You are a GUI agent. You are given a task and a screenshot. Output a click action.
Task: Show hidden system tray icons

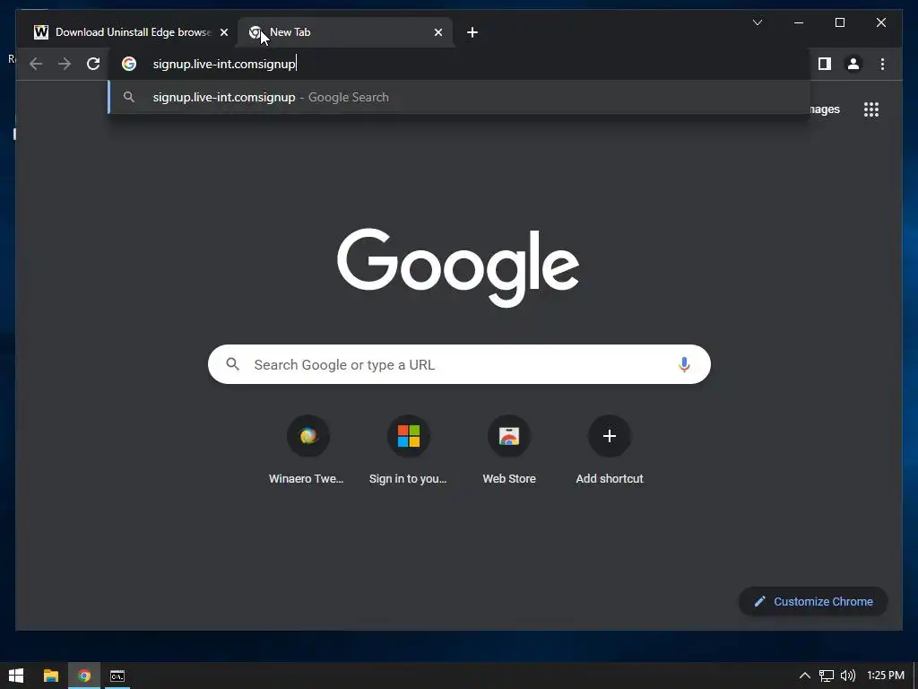(x=804, y=676)
